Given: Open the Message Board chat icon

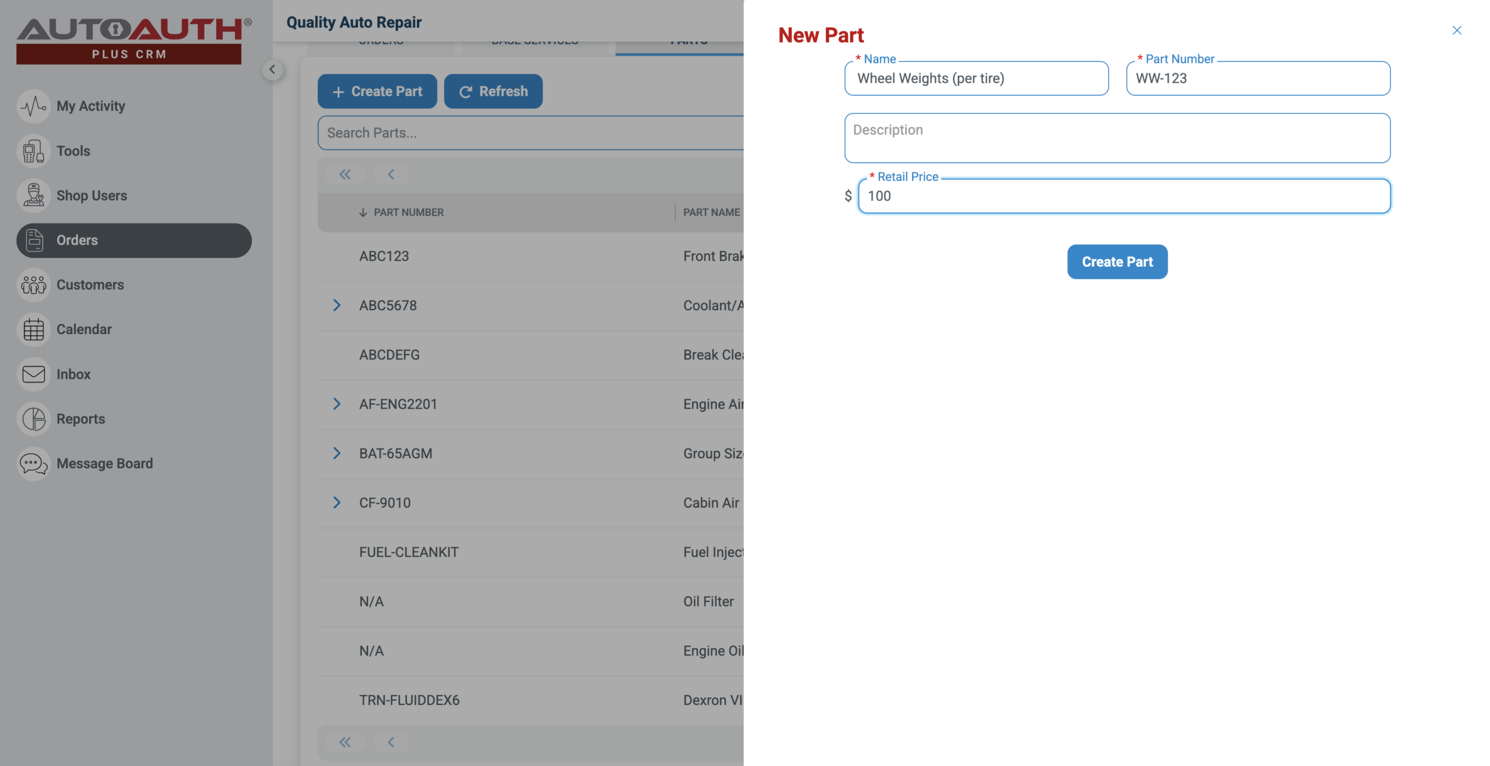Looking at the screenshot, I should [33, 464].
